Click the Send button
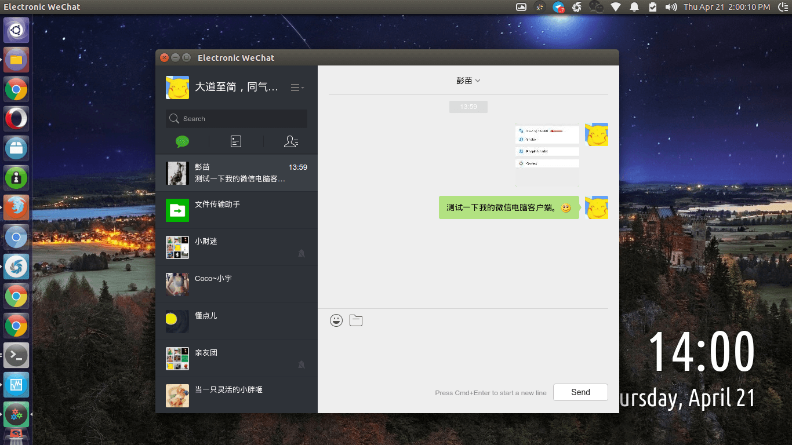Viewport: 792px width, 445px height. 580,392
